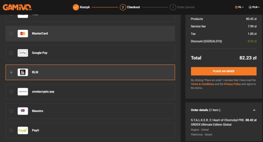Screen dimensions: 263x142
Task: Click the Maestro logo icon
Action: (23, 111)
